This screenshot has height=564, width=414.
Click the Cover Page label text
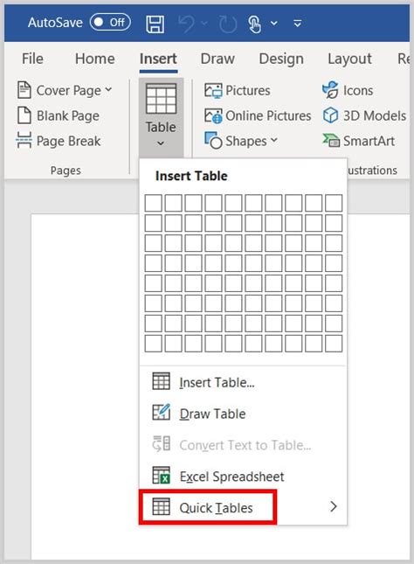click(69, 91)
